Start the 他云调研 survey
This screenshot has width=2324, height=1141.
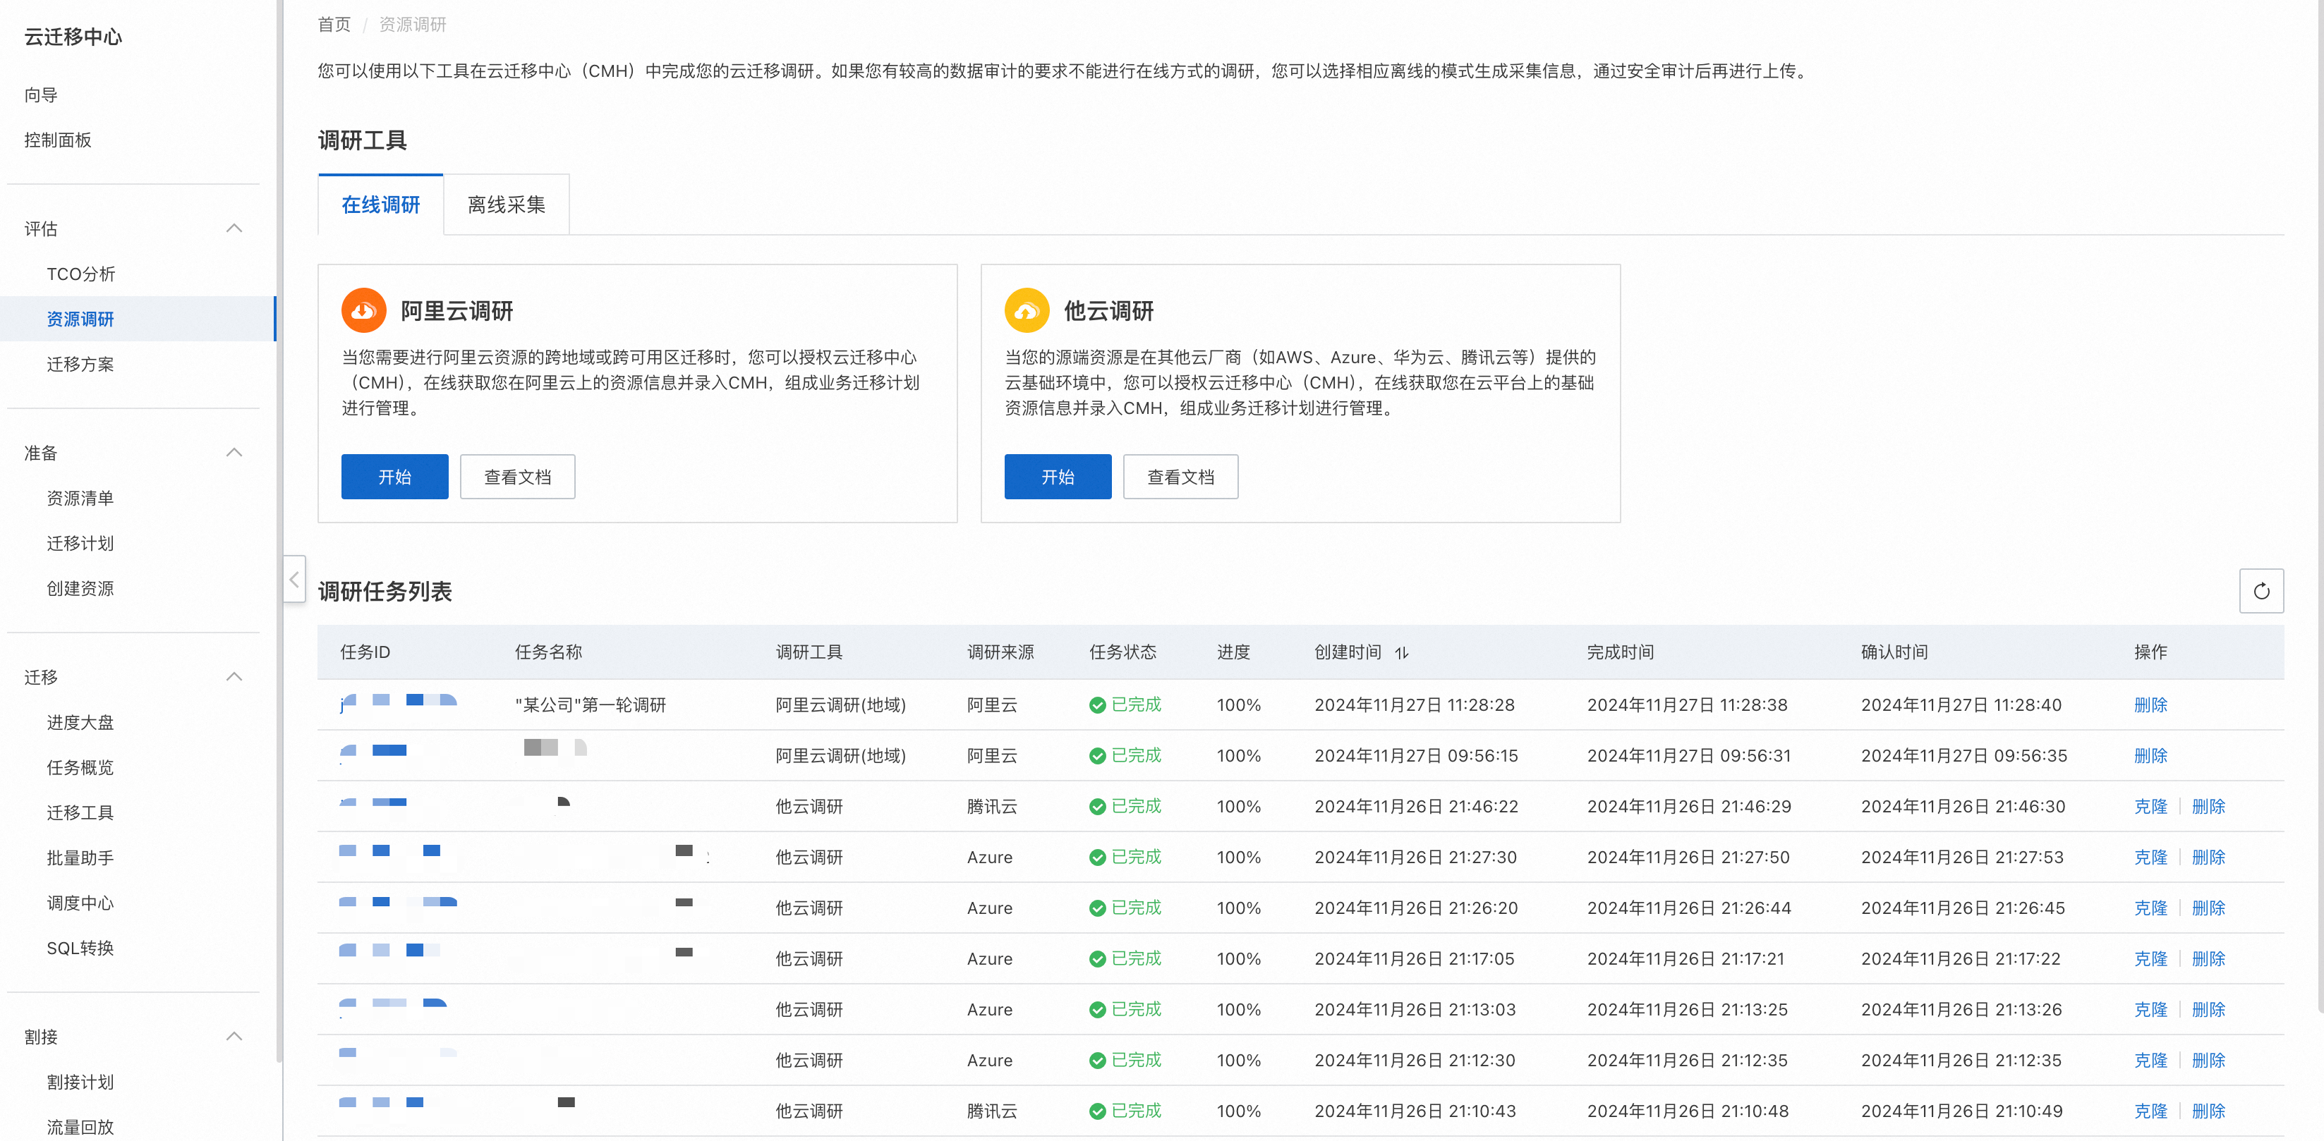(1058, 476)
